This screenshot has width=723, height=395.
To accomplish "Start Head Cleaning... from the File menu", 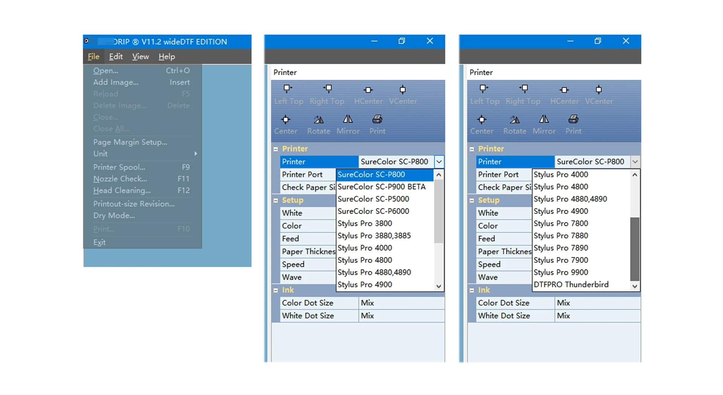I will pyautogui.click(x=142, y=190).
